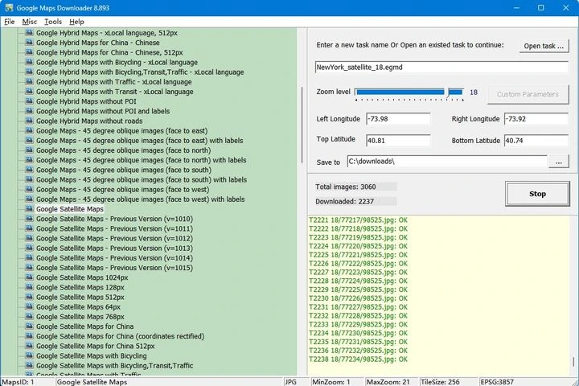579x386 pixels.
Task: Select Satellite Maps Previous Version (v=1014)
Action: coord(114,258)
